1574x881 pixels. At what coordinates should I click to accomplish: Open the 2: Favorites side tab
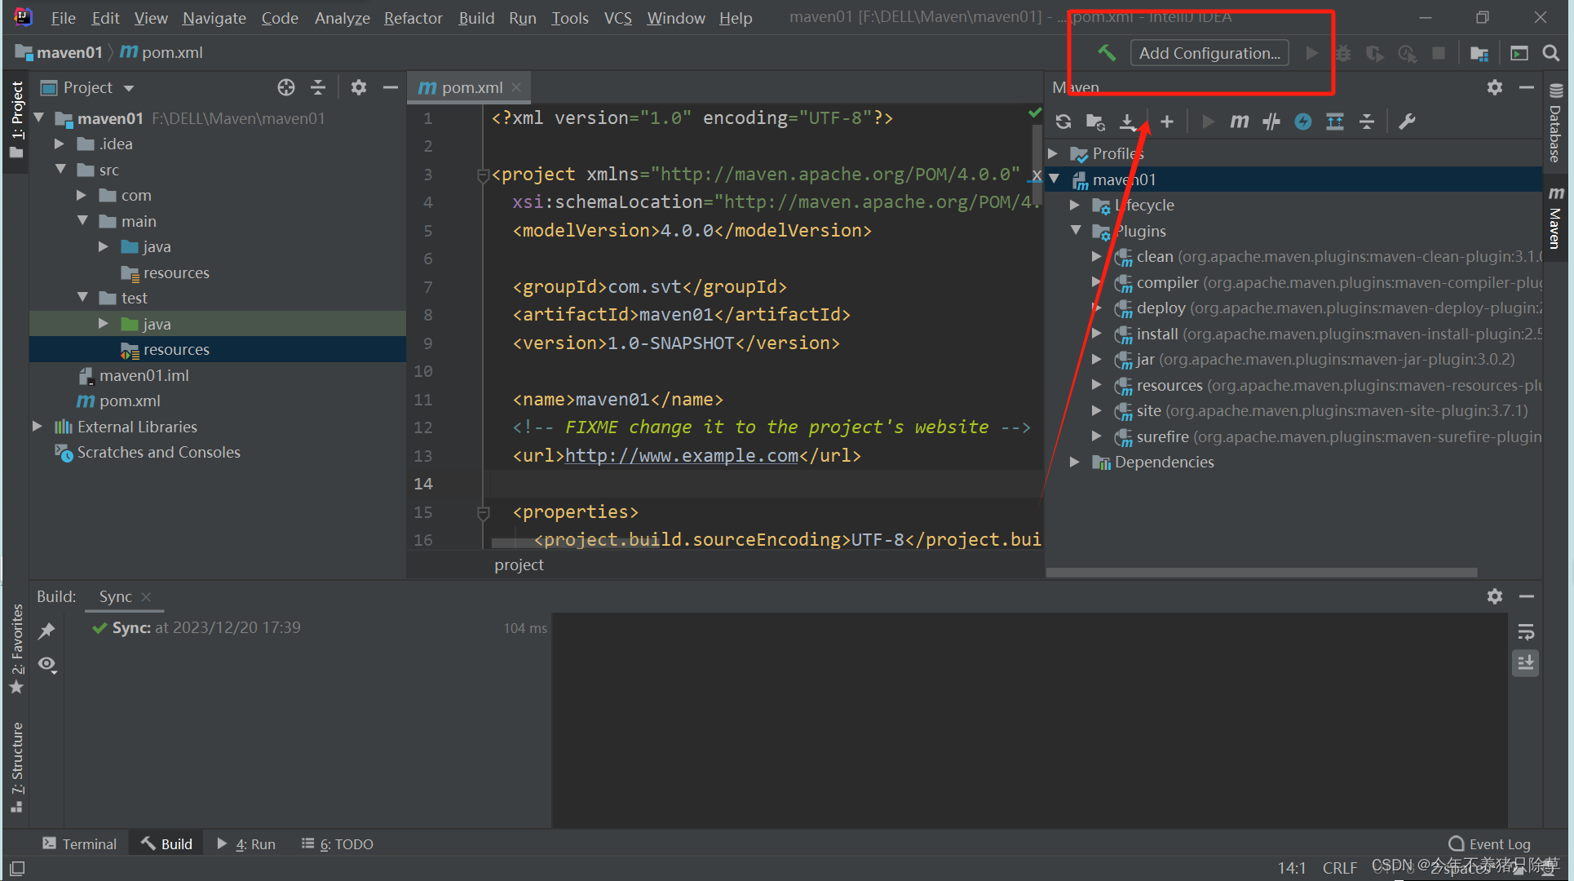pos(16,649)
